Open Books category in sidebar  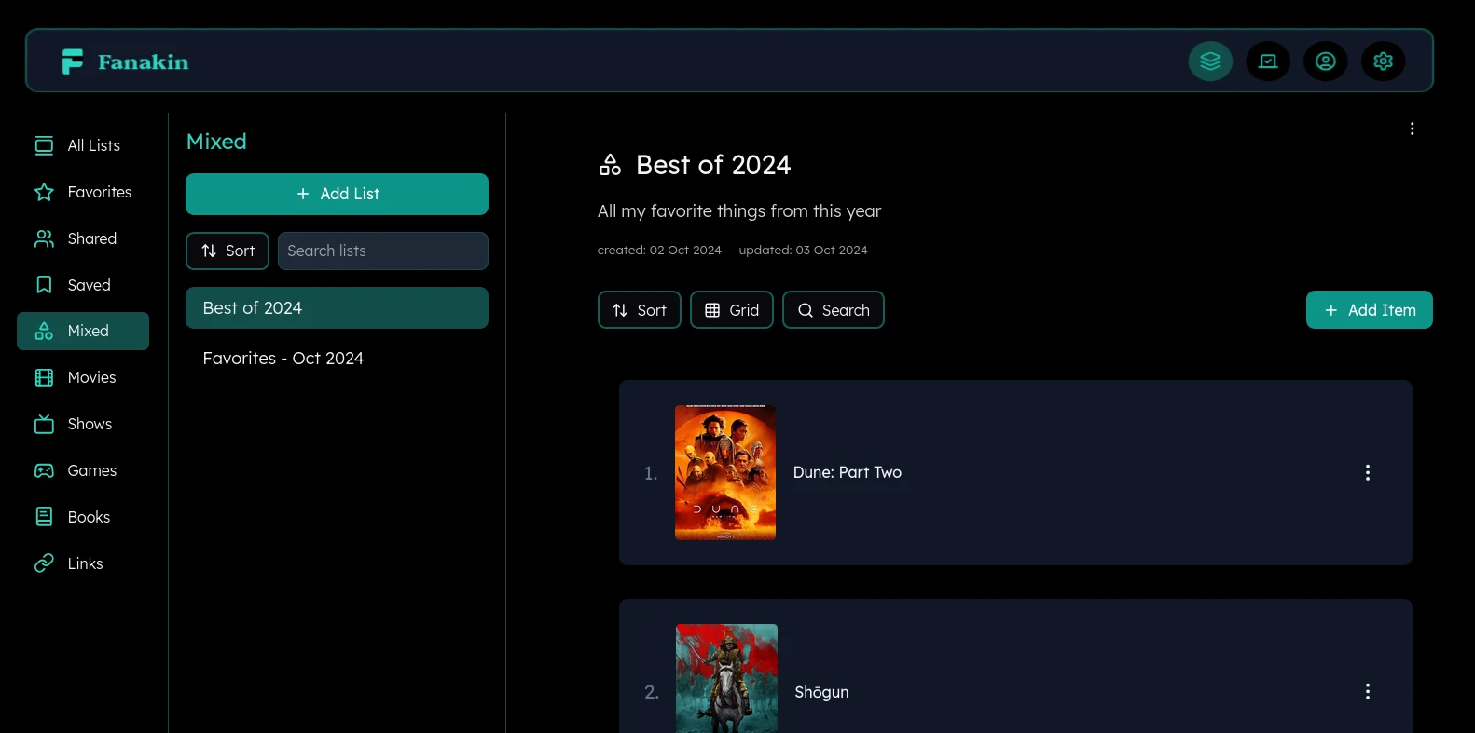(83, 517)
